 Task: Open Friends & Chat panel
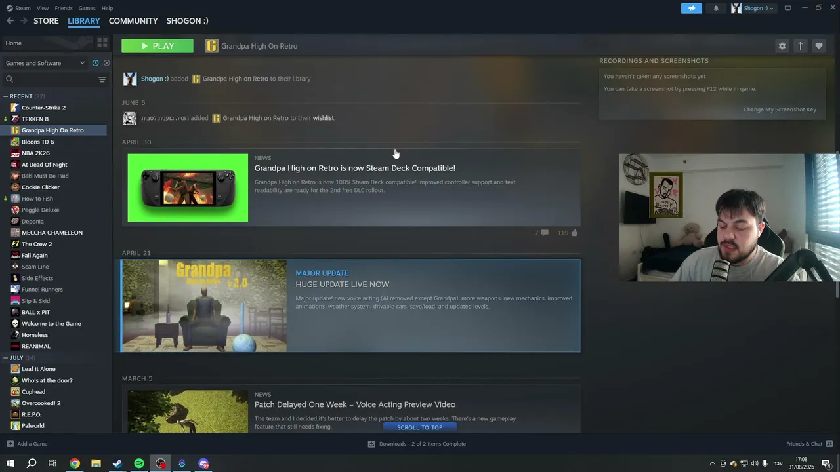809,444
